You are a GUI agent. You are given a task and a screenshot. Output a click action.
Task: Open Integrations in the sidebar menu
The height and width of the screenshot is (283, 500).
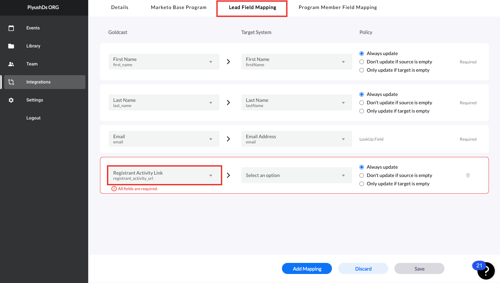[x=44, y=82]
